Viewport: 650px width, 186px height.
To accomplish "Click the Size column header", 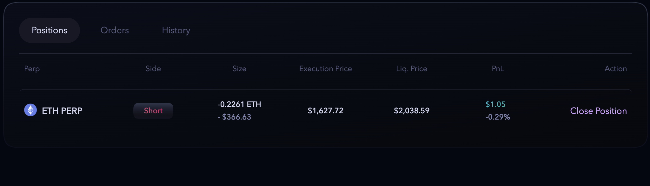I will [x=239, y=69].
